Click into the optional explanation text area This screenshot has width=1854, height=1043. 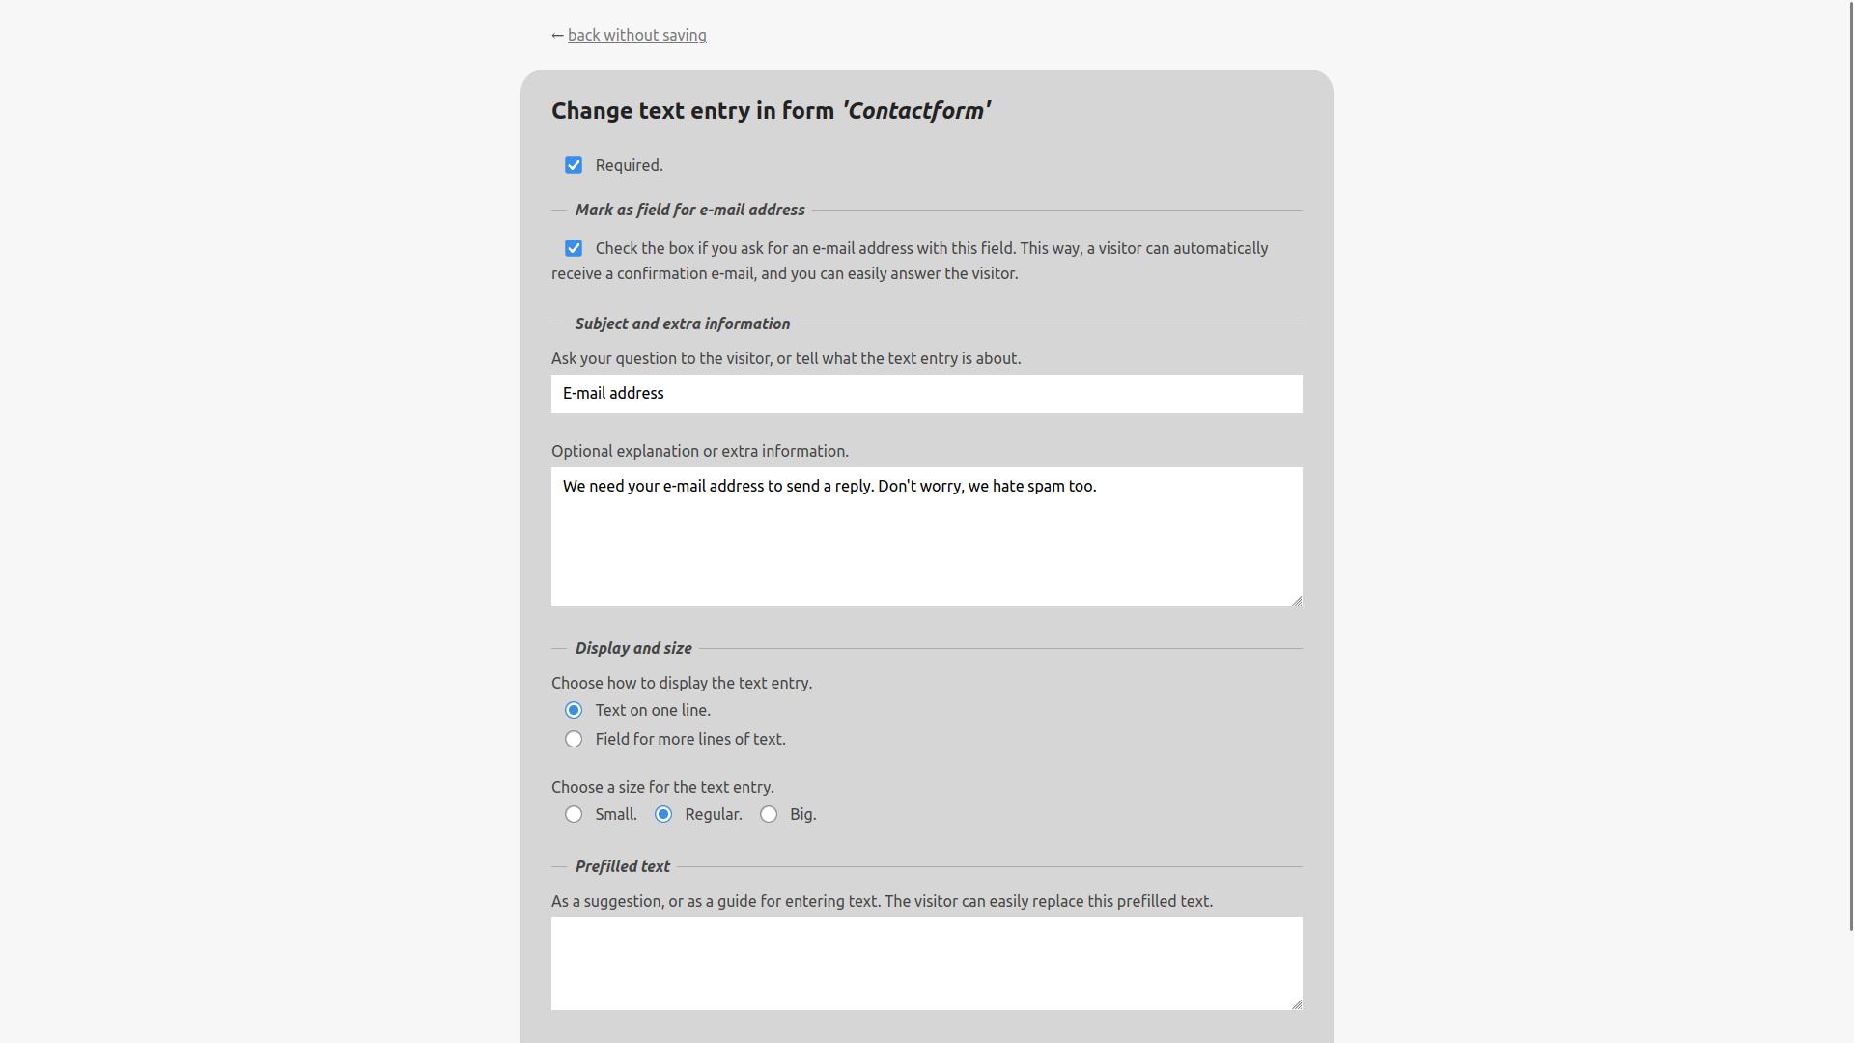pyautogui.click(x=926, y=537)
